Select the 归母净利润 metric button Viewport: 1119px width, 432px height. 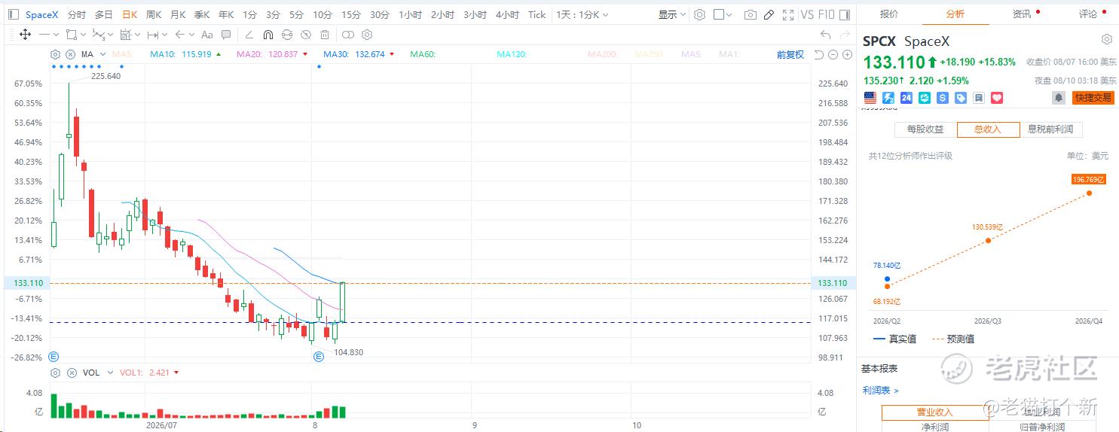click(1042, 427)
